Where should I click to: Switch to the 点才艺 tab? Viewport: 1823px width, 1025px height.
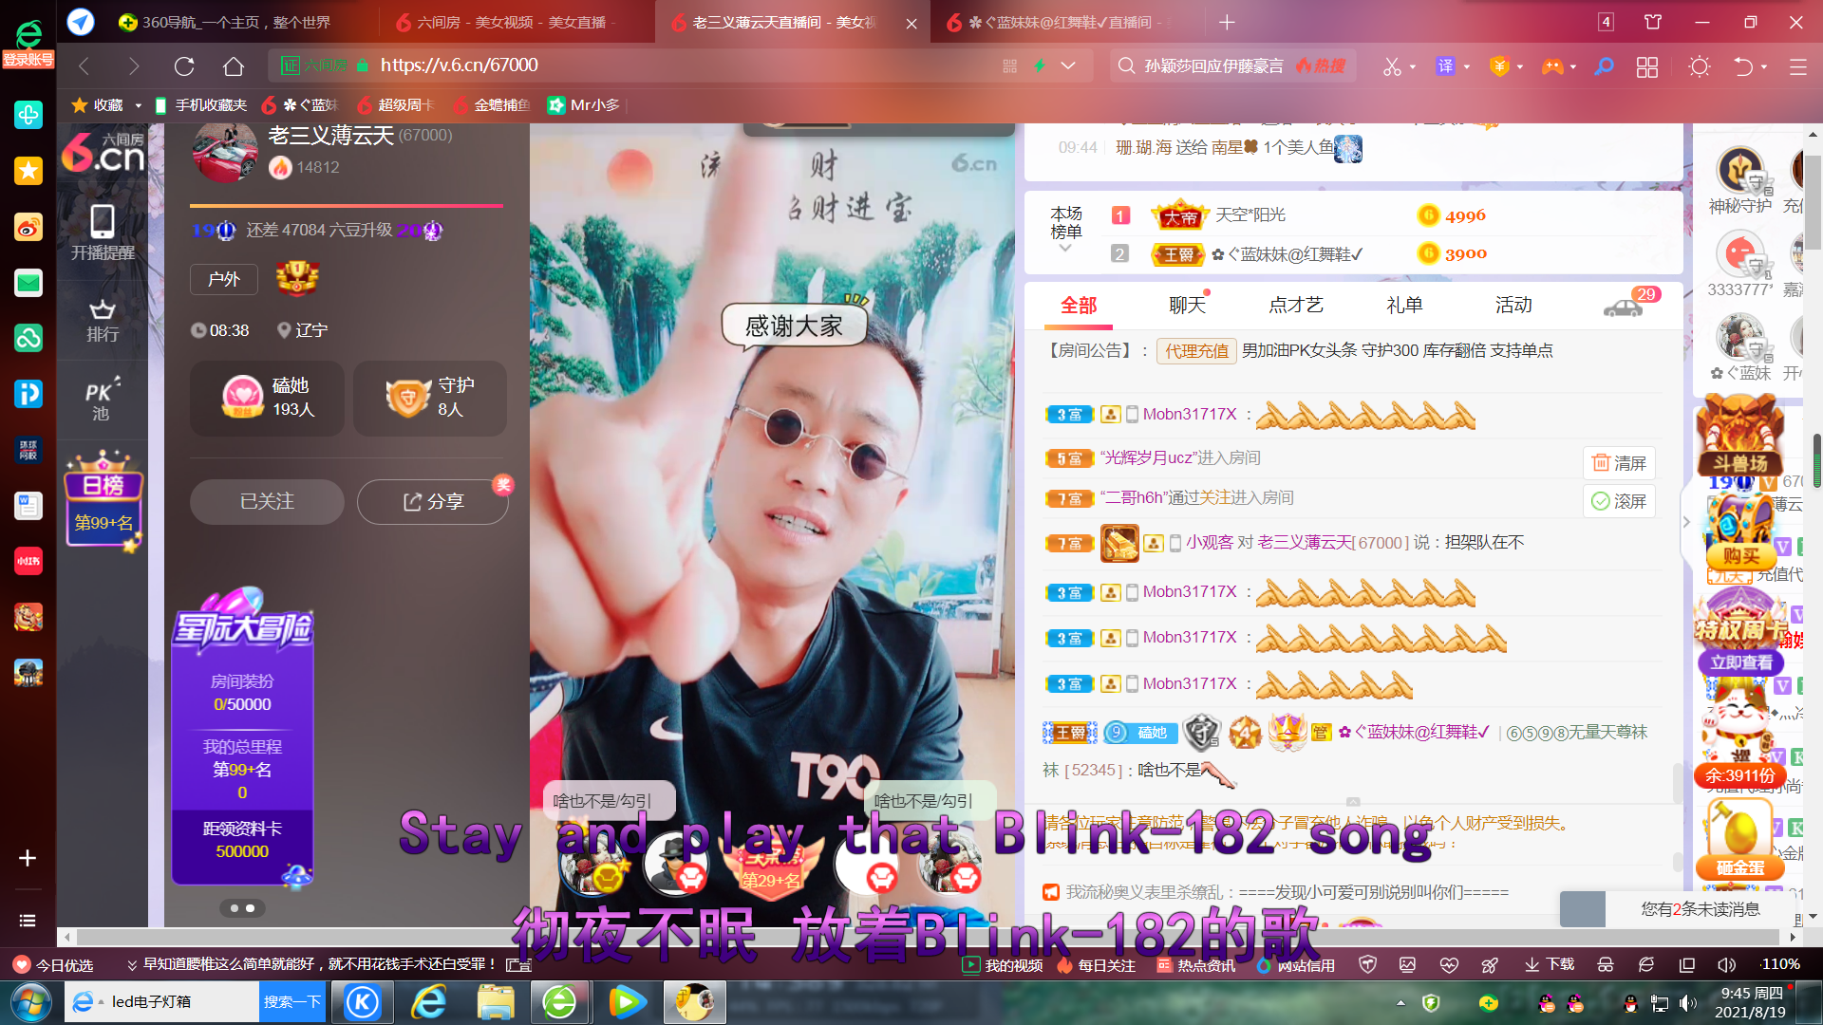click(1296, 306)
